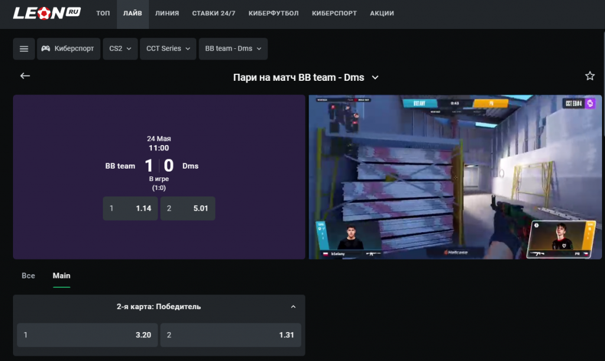This screenshot has height=361, width=605.
Task: Click the live match video stream
Action: pos(455,177)
